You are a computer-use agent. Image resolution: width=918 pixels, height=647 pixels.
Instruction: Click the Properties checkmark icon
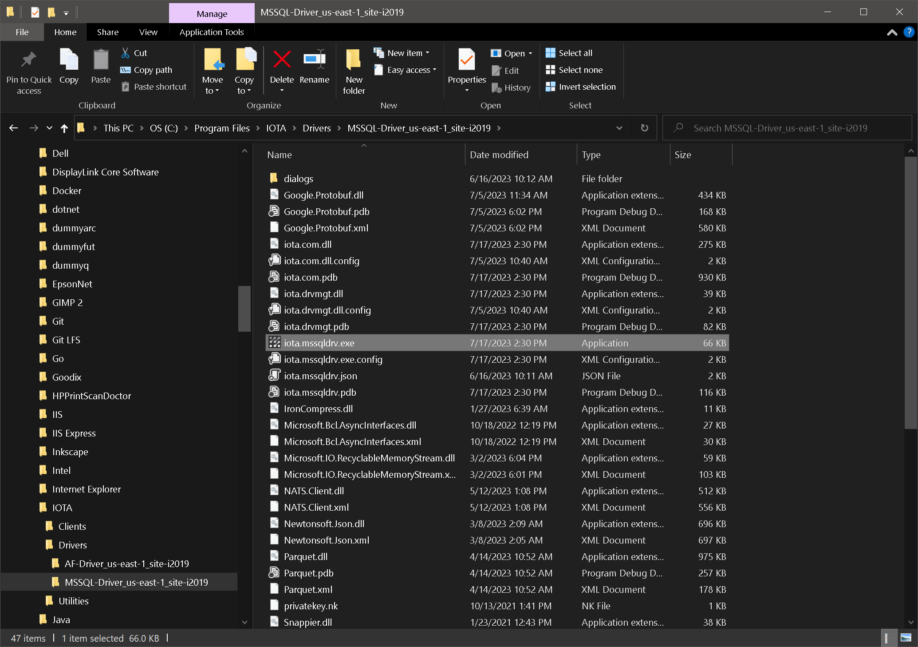point(467,60)
